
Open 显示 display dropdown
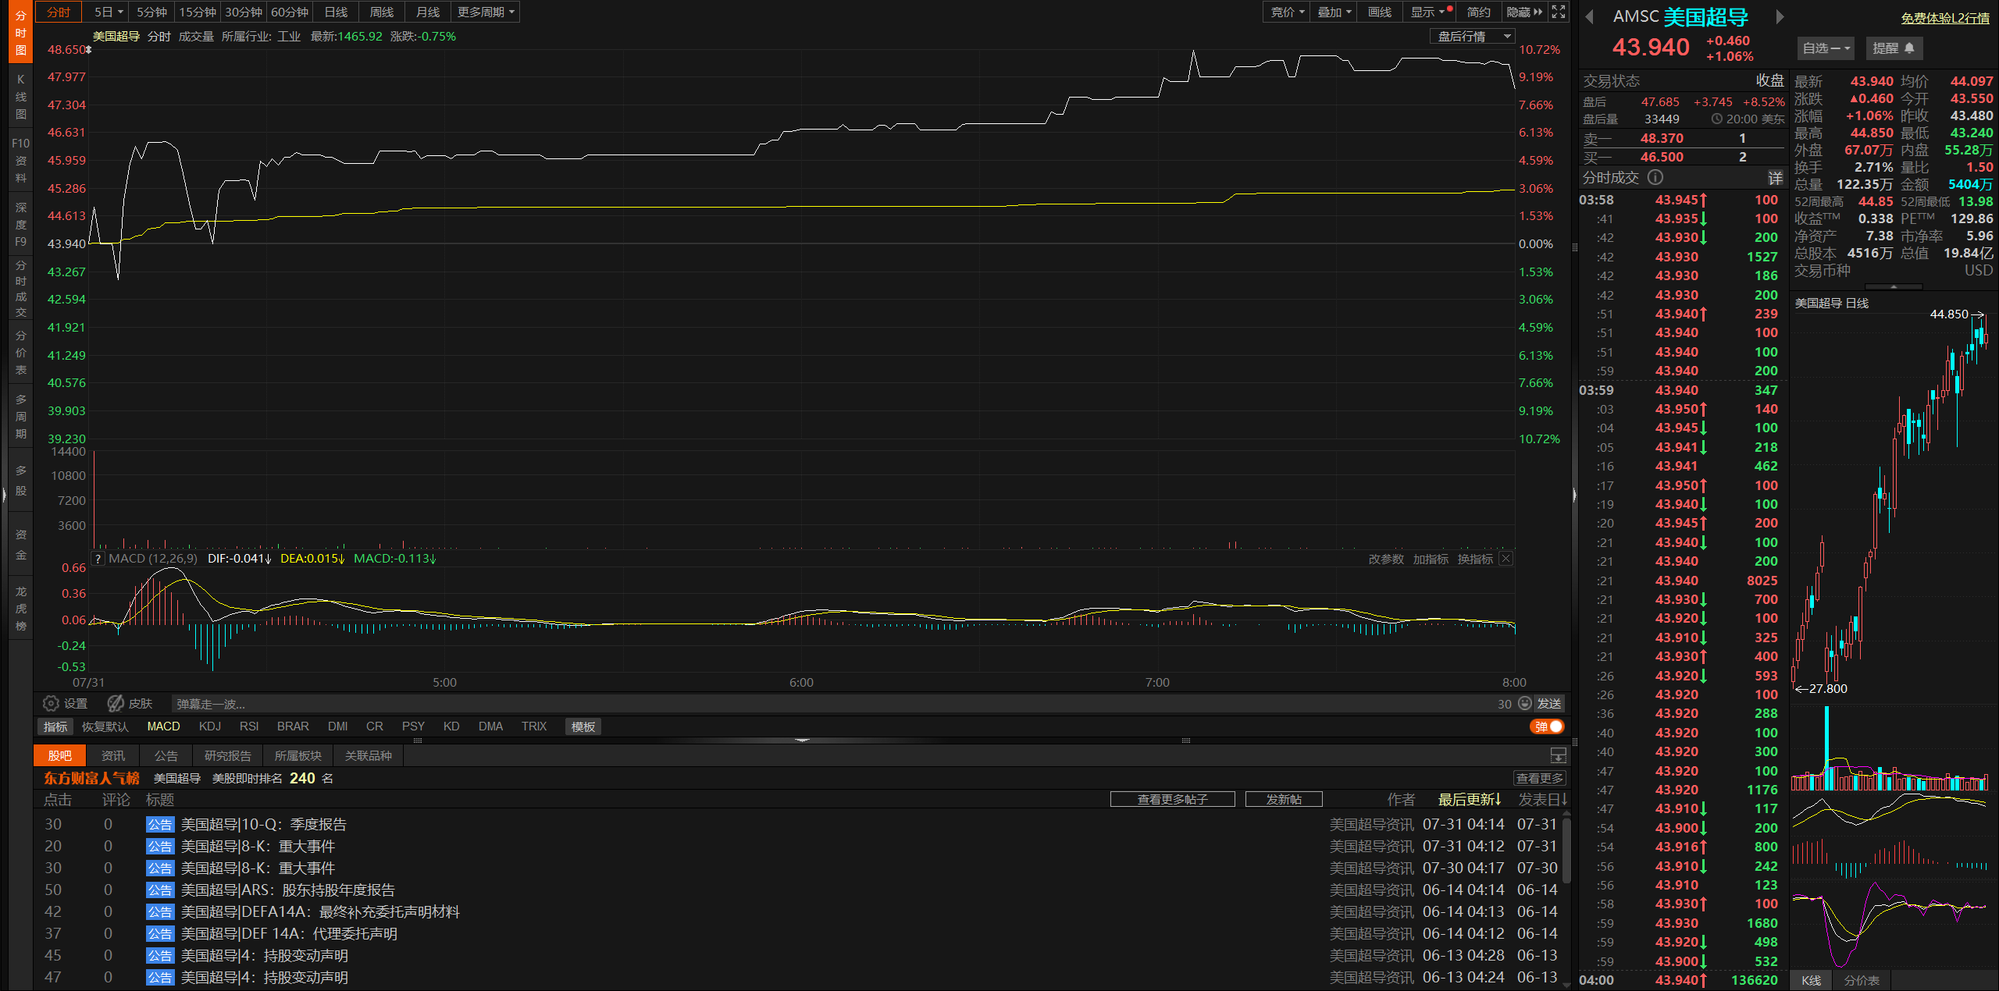click(x=1427, y=12)
